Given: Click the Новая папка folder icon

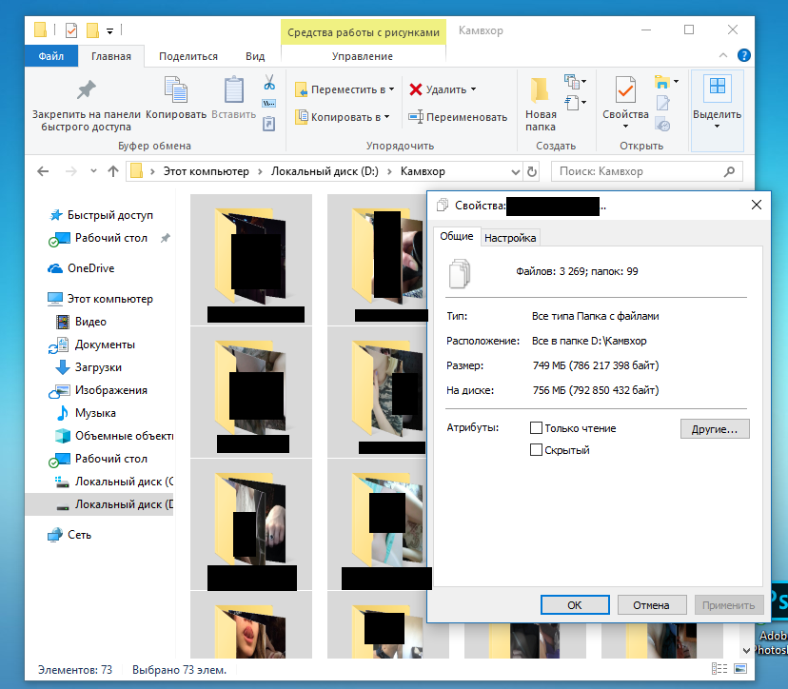Looking at the screenshot, I should tap(540, 90).
